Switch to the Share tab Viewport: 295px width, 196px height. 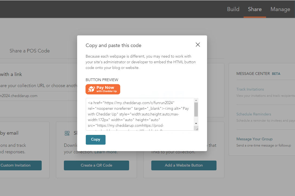point(255,9)
